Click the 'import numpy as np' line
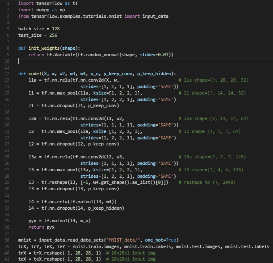 coord(41,10)
